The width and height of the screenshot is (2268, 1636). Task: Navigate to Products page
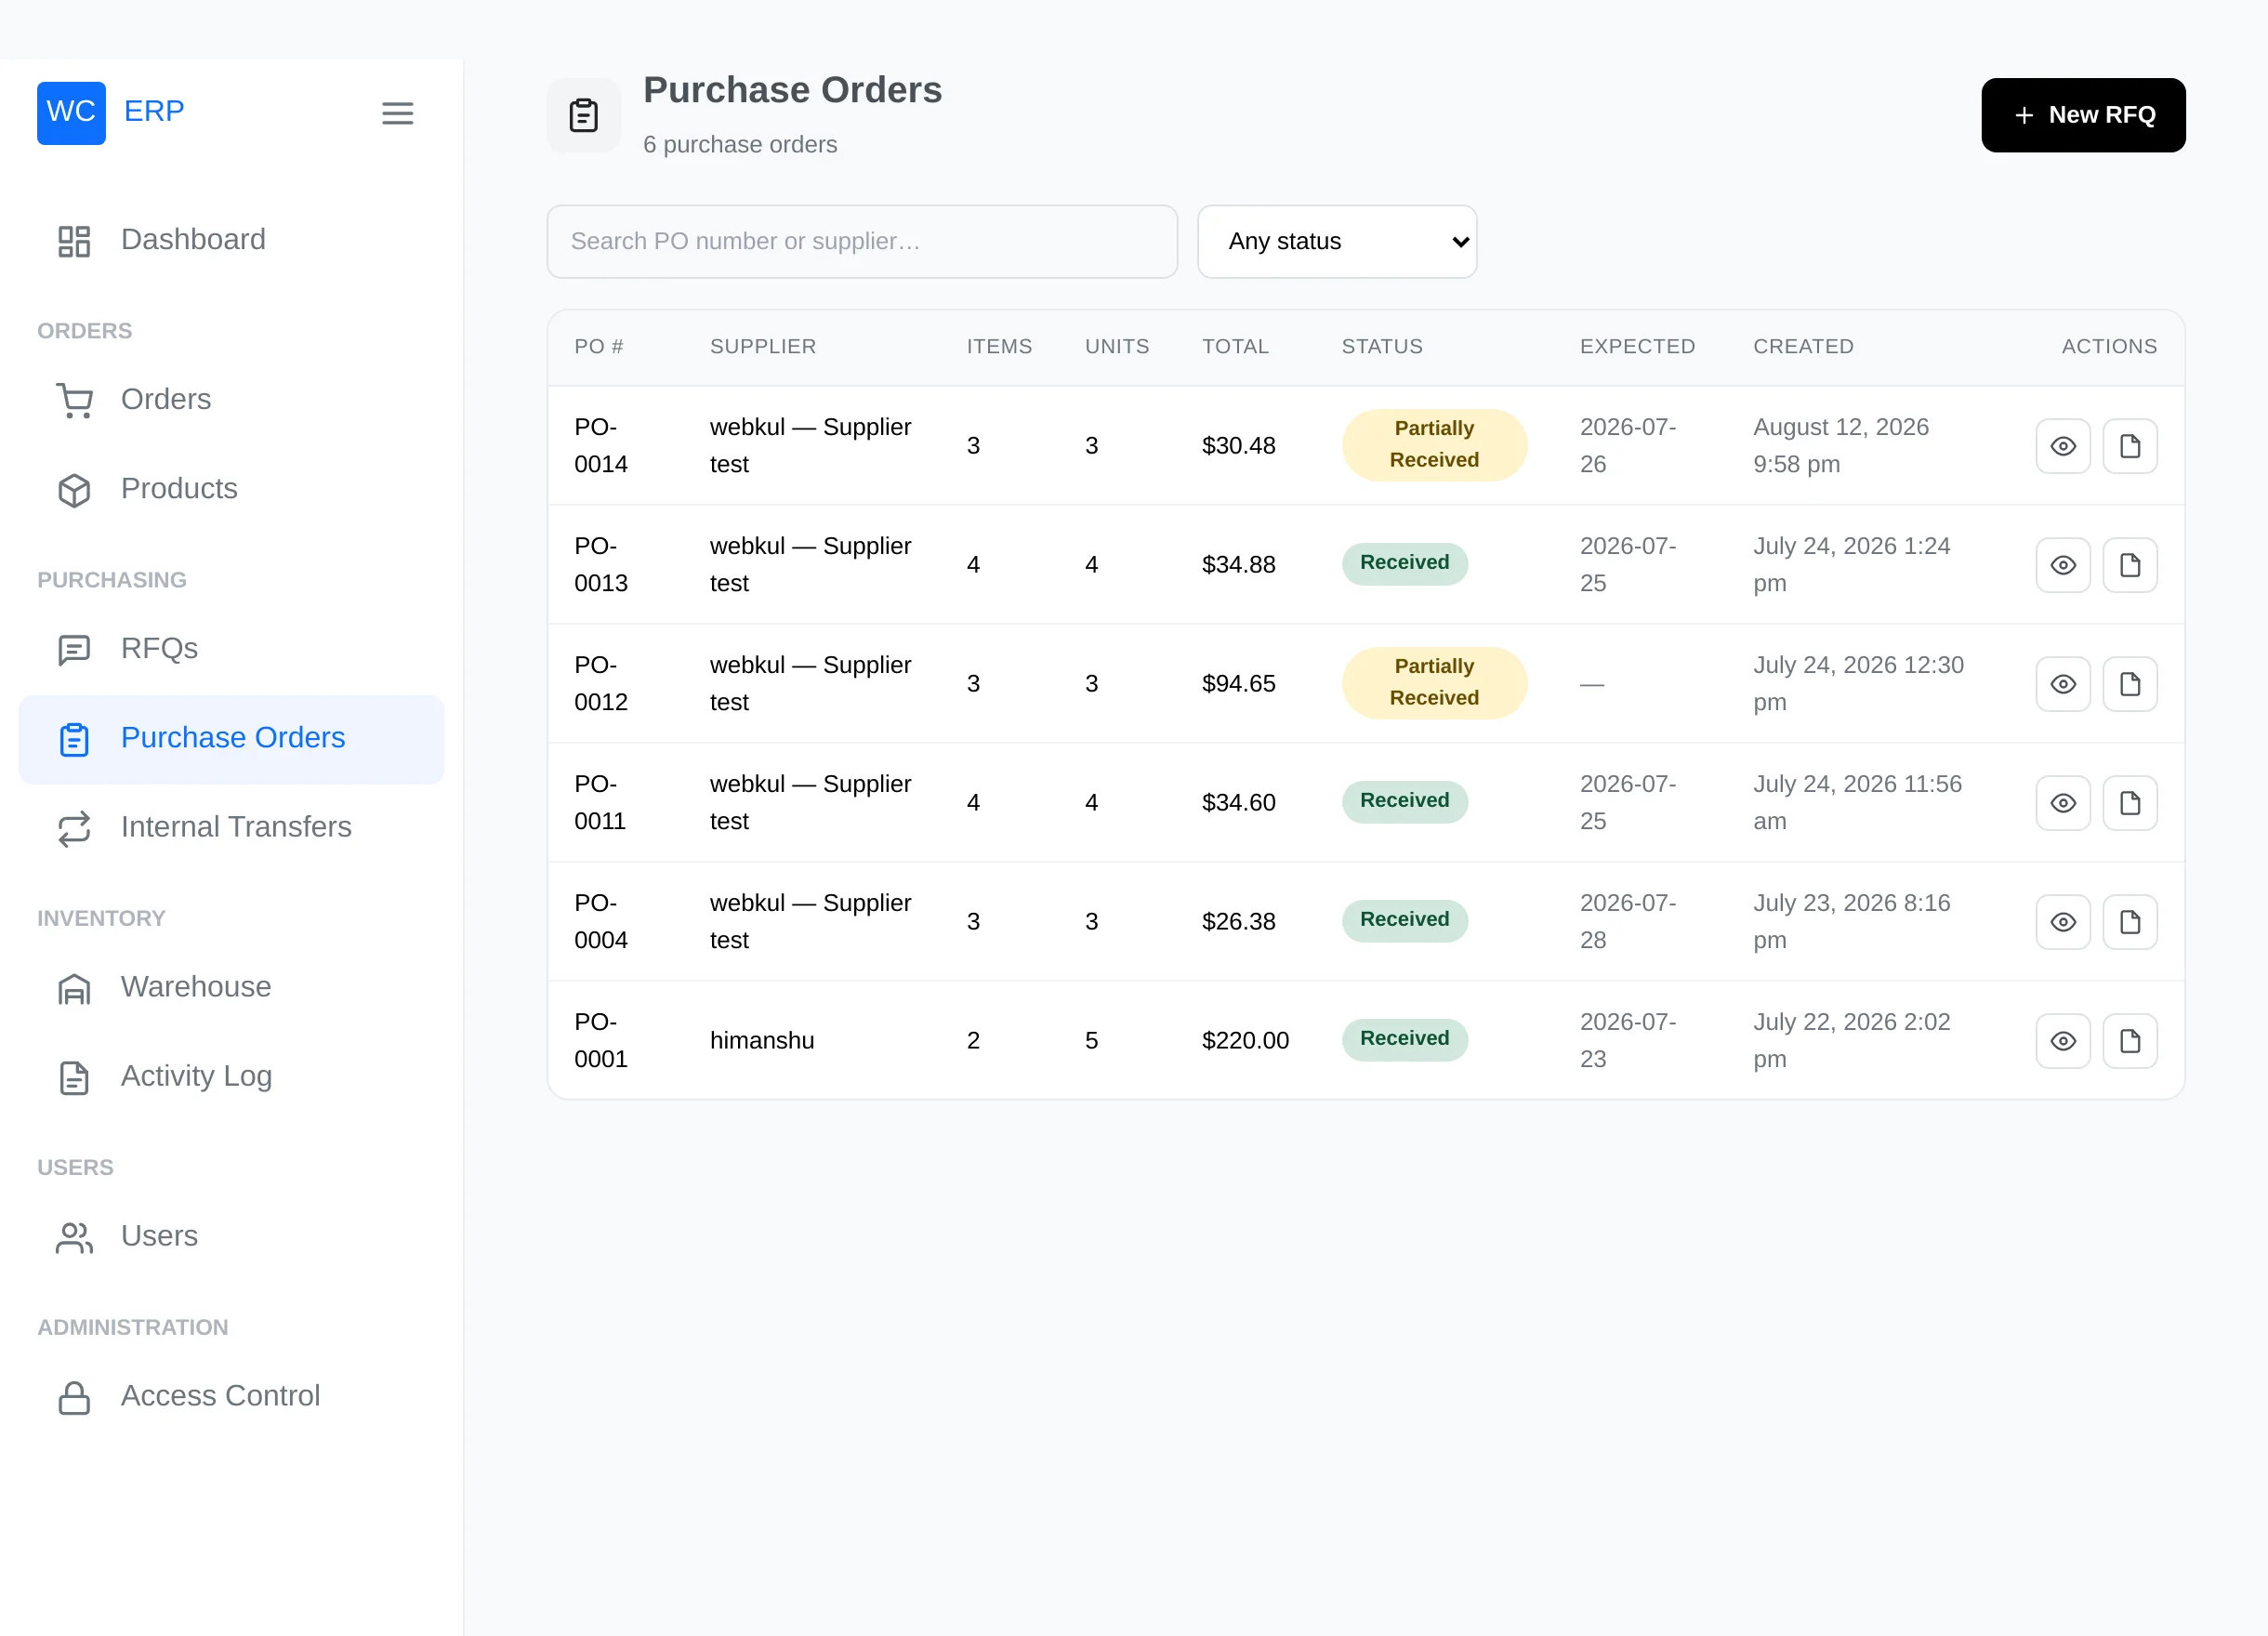(231, 489)
